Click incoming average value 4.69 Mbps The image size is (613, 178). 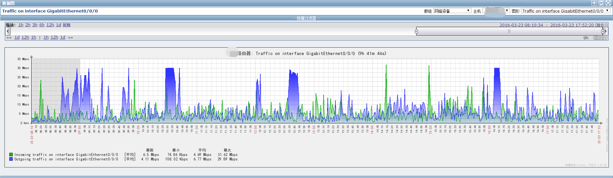pos(202,155)
